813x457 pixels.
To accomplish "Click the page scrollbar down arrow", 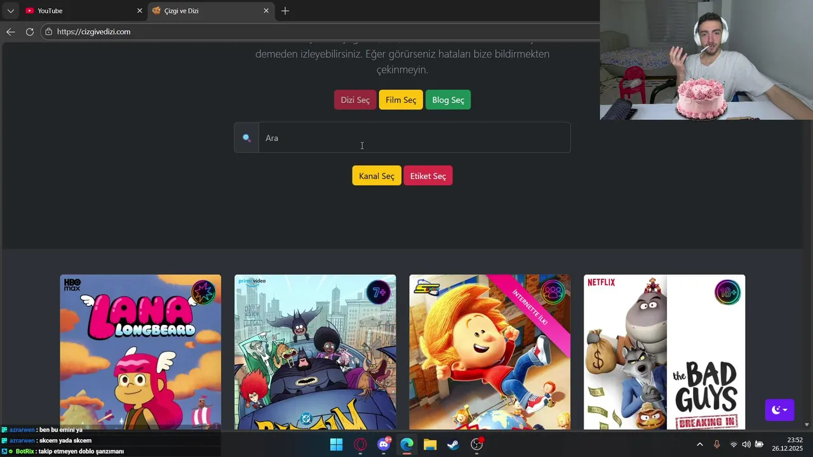I will click(x=807, y=425).
